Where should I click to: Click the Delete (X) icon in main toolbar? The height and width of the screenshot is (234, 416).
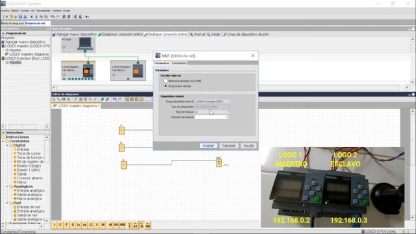tap(32, 17)
